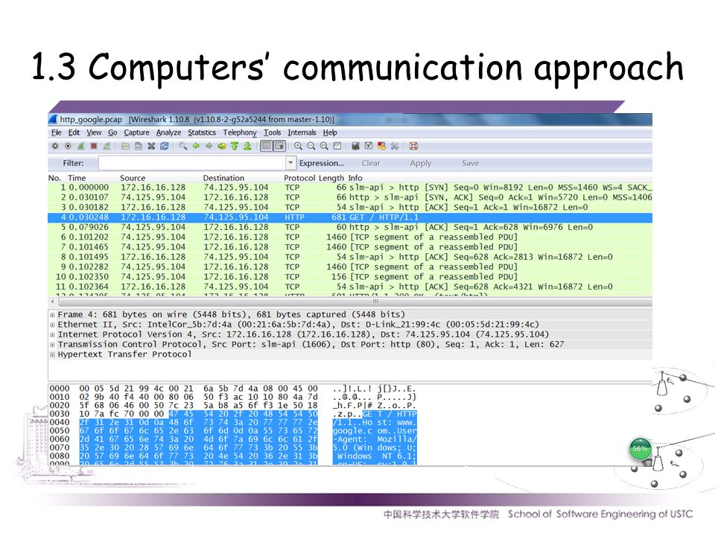Start a new live capture with the green fin icon

click(x=80, y=146)
